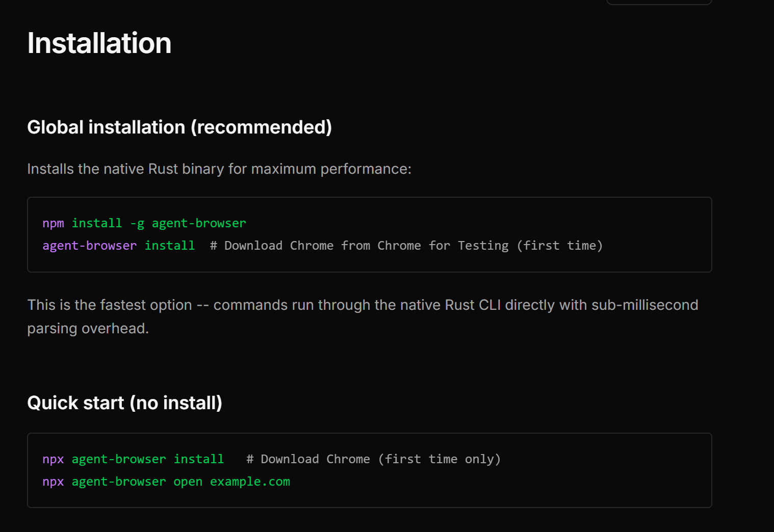
Task: Click the "npx agent-browser install" command line
Action: point(133,459)
